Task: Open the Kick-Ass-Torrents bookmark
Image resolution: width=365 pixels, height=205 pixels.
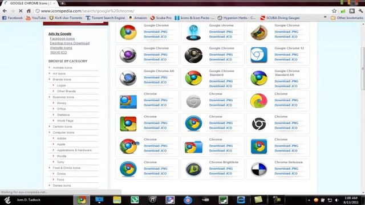Action: tap(66, 18)
